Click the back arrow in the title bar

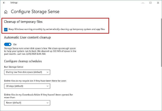(4, 3)
